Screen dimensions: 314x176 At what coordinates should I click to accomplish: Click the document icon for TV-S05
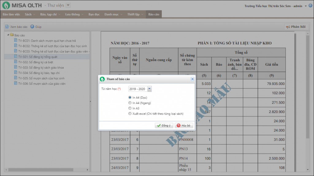[x=16, y=78]
